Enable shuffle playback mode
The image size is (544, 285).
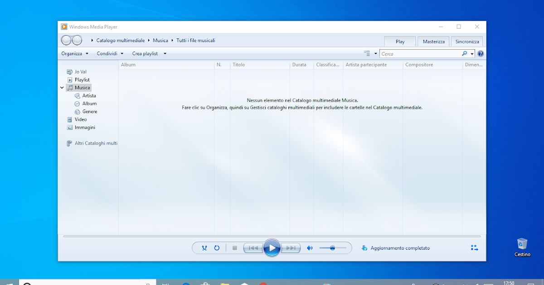click(204, 248)
